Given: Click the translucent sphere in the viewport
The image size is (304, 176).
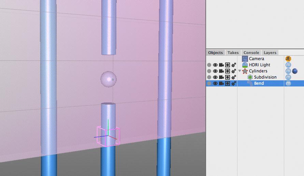Looking at the screenshot, I should (108, 79).
